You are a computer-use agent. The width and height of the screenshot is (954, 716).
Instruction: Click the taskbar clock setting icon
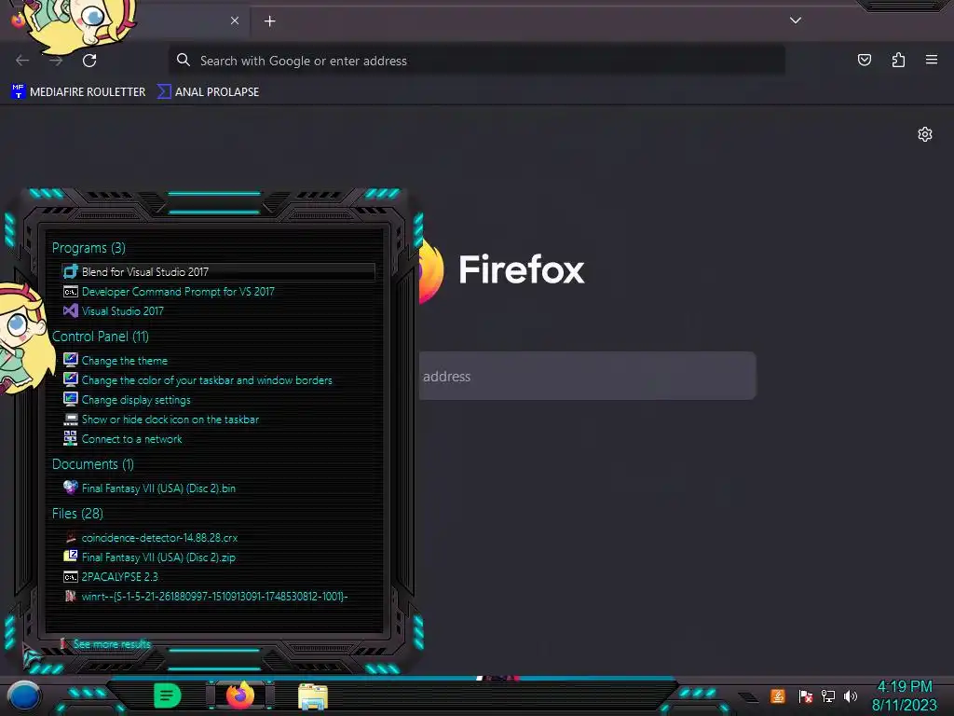pos(71,420)
